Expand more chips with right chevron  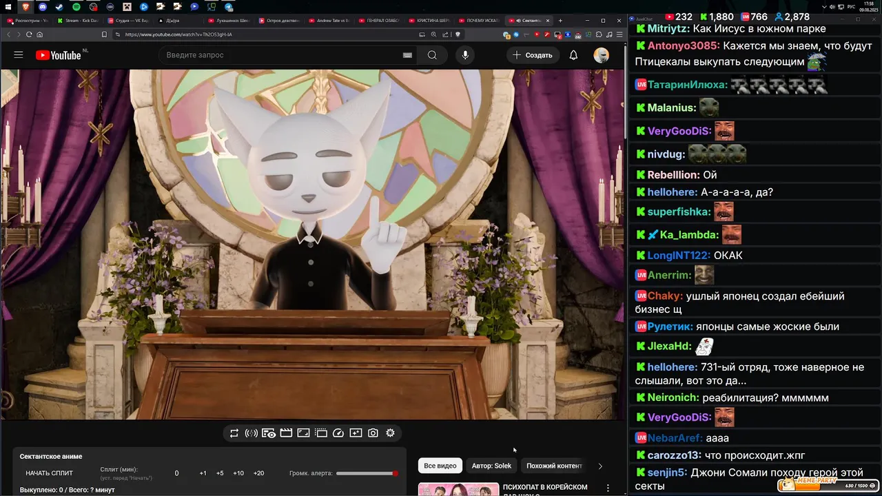pos(600,466)
